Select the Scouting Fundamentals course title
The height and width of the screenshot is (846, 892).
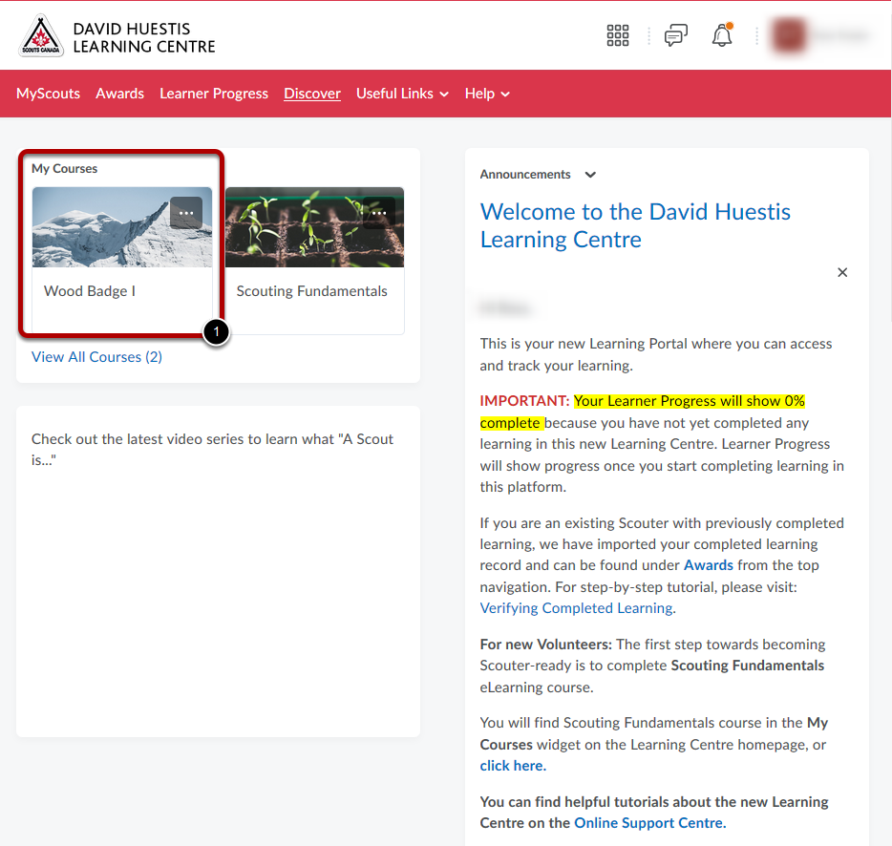[311, 291]
